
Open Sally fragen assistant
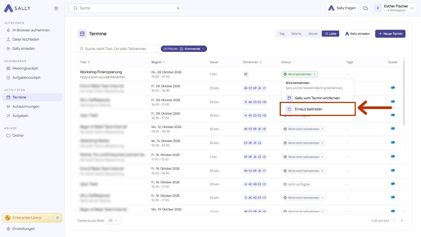click(x=342, y=8)
